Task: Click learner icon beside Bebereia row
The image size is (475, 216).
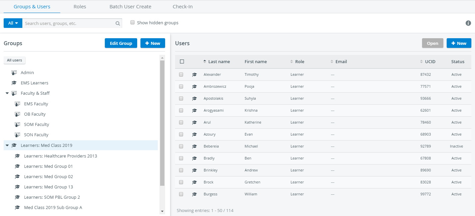Action: tap(194, 146)
